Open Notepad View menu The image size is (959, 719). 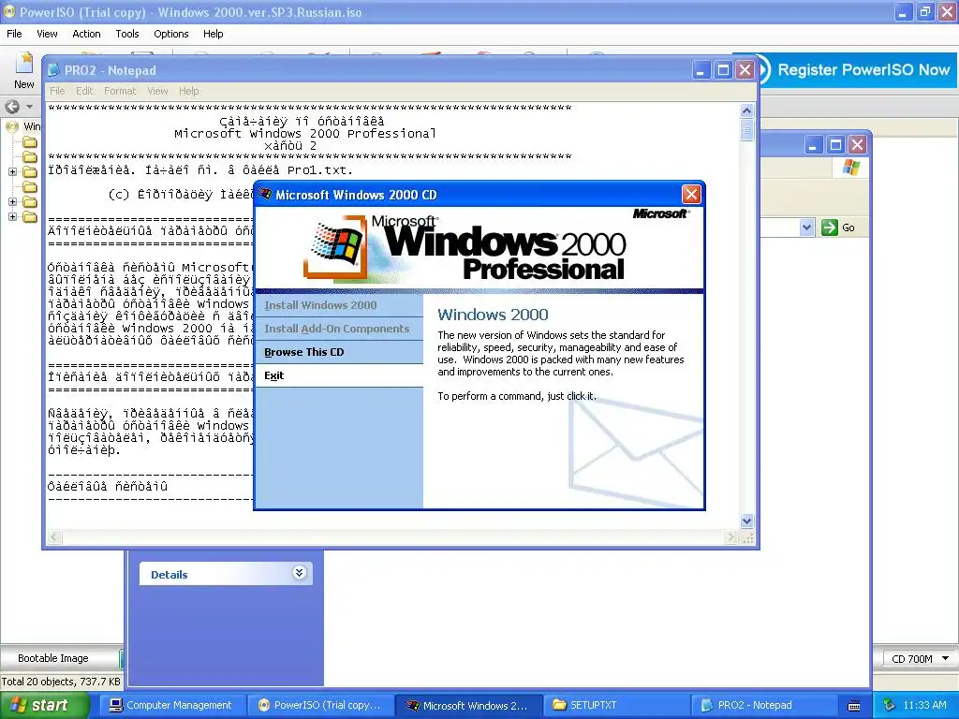(157, 91)
